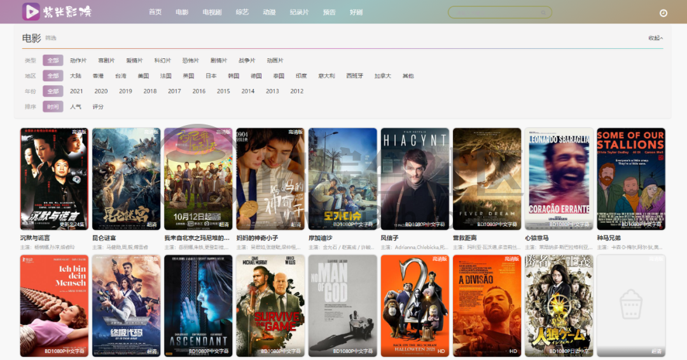Filter by genre 喜剧片
Image resolution: width=687 pixels, height=360 pixels.
pos(106,60)
